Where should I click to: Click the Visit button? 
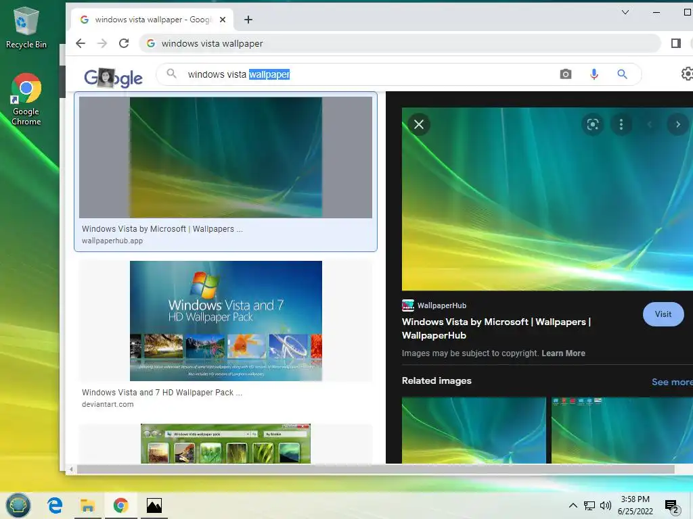point(663,314)
